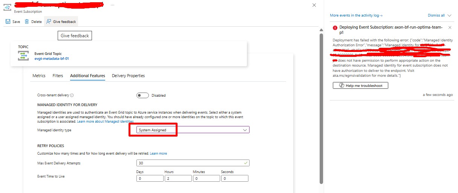Click the 'Event Grid Topic' label
The image size is (458, 193).
[48, 53]
